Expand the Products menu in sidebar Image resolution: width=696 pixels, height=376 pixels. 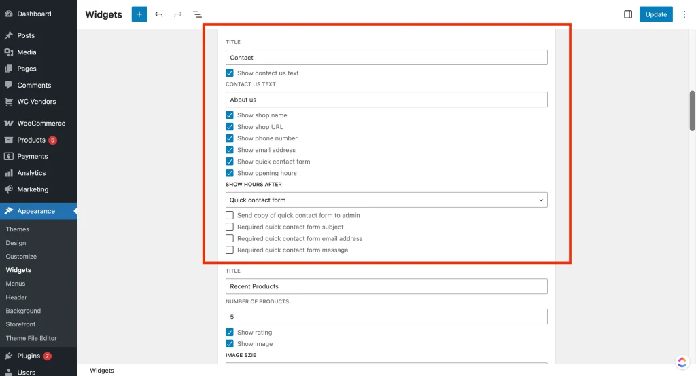[31, 140]
